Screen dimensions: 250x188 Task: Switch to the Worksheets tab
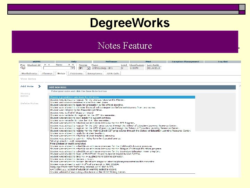(29, 73)
